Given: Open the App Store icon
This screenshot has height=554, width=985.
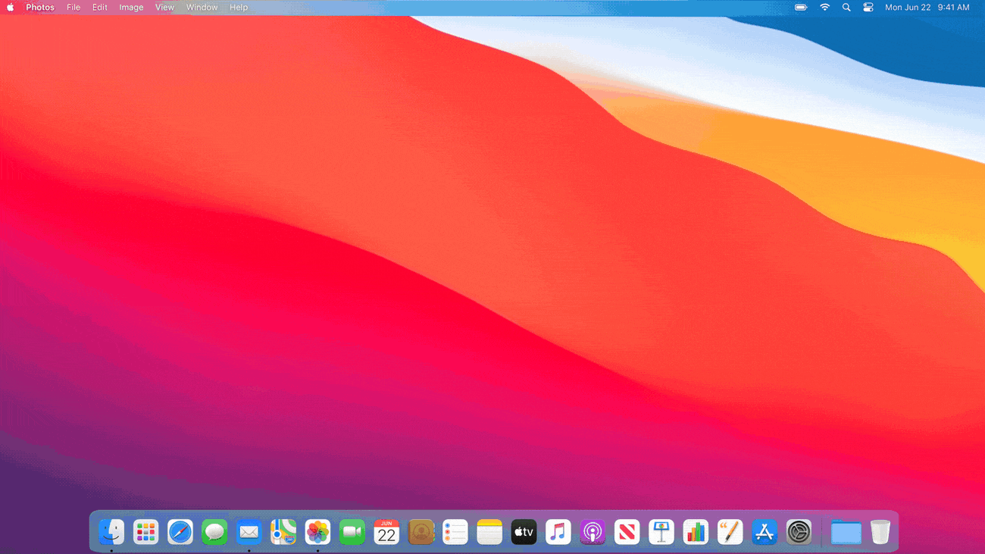Looking at the screenshot, I should (x=765, y=532).
